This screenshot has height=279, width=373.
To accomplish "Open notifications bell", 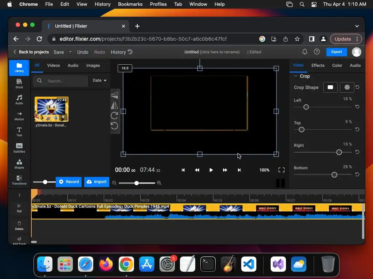I will pyautogui.click(x=305, y=52).
